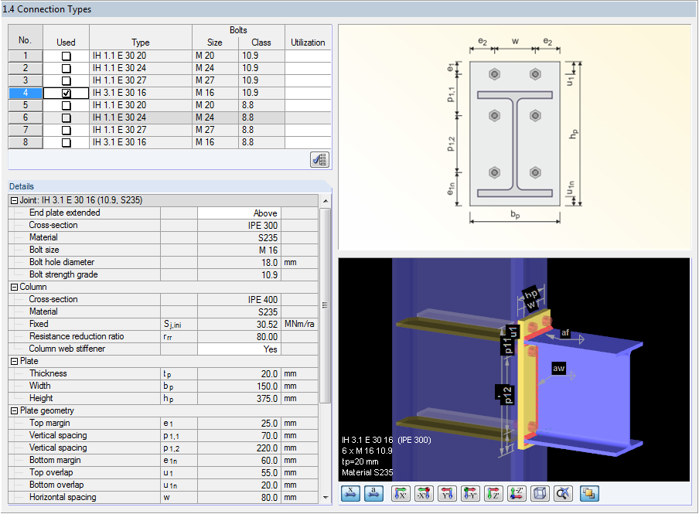View model in X' direction

pyautogui.click(x=401, y=493)
